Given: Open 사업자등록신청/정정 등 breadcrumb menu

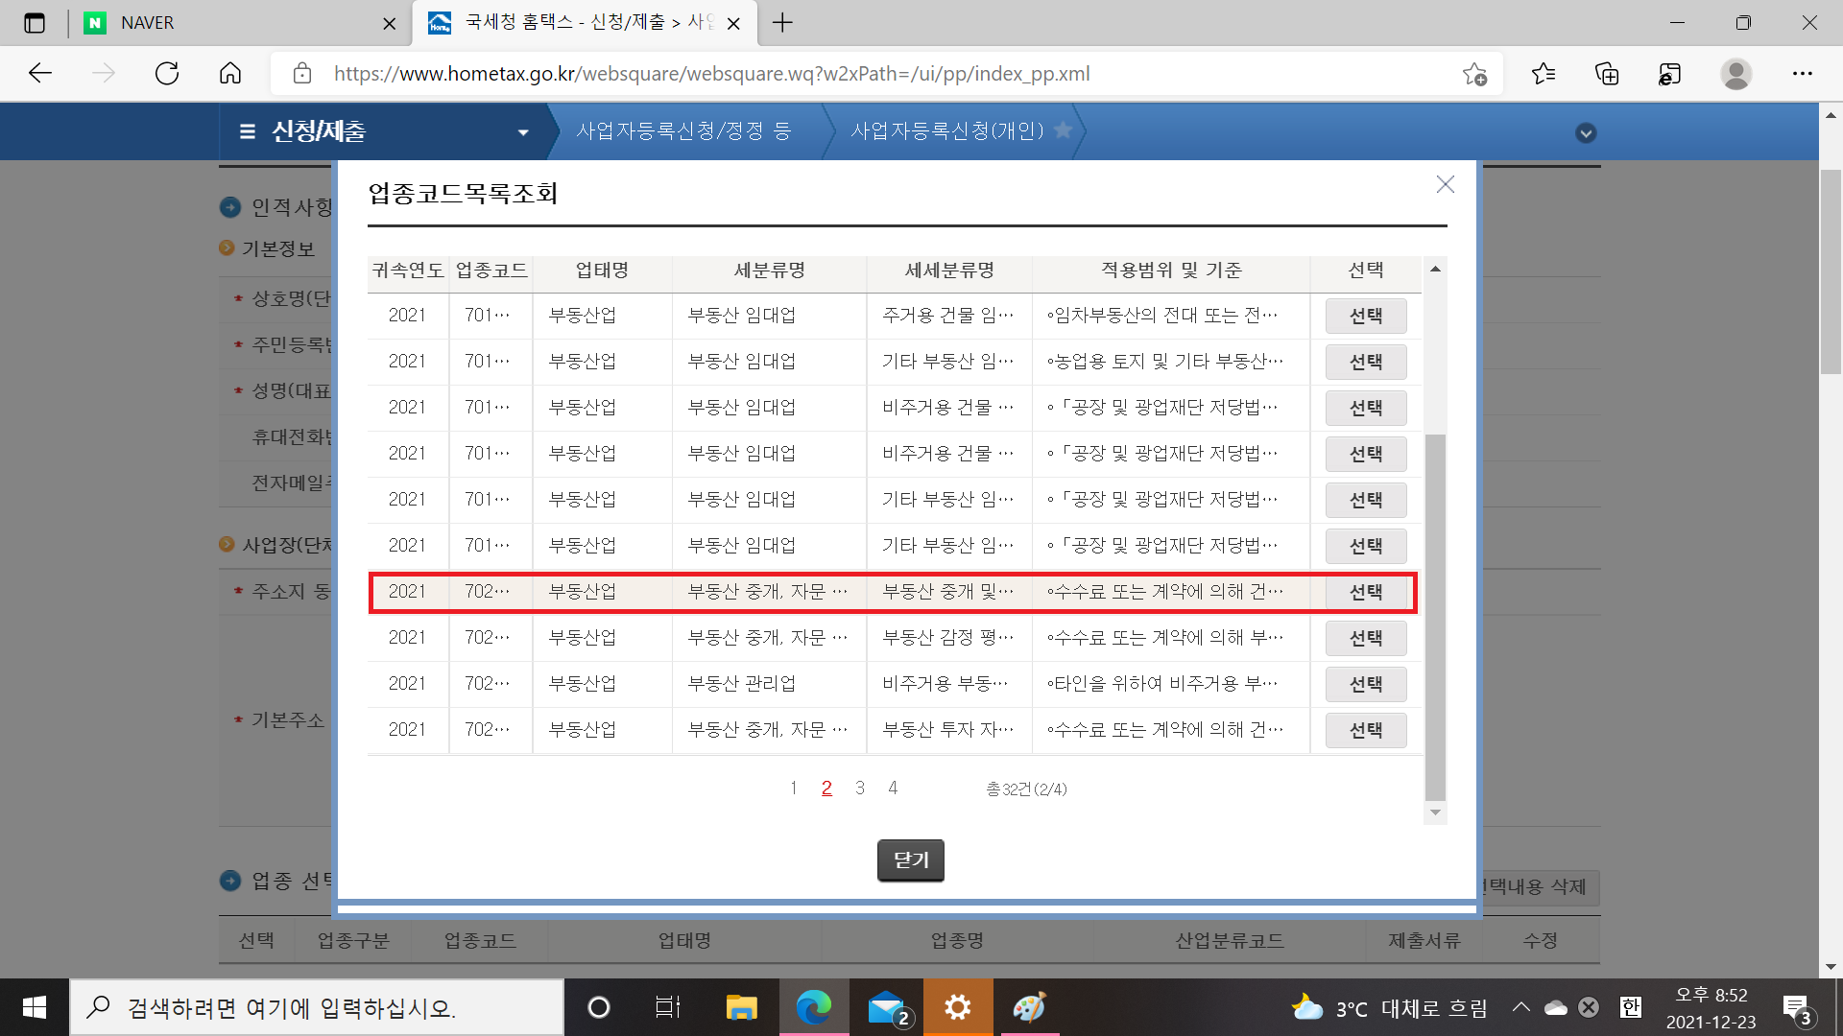Looking at the screenshot, I should tap(683, 131).
